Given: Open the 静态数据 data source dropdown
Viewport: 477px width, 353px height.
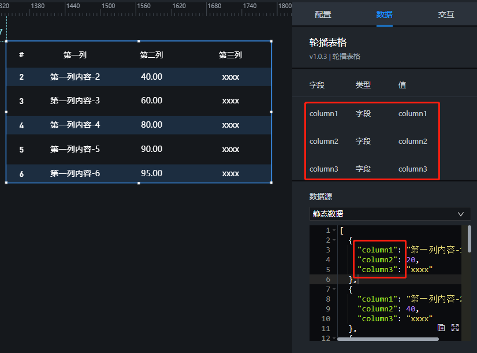Looking at the screenshot, I should (x=390, y=214).
